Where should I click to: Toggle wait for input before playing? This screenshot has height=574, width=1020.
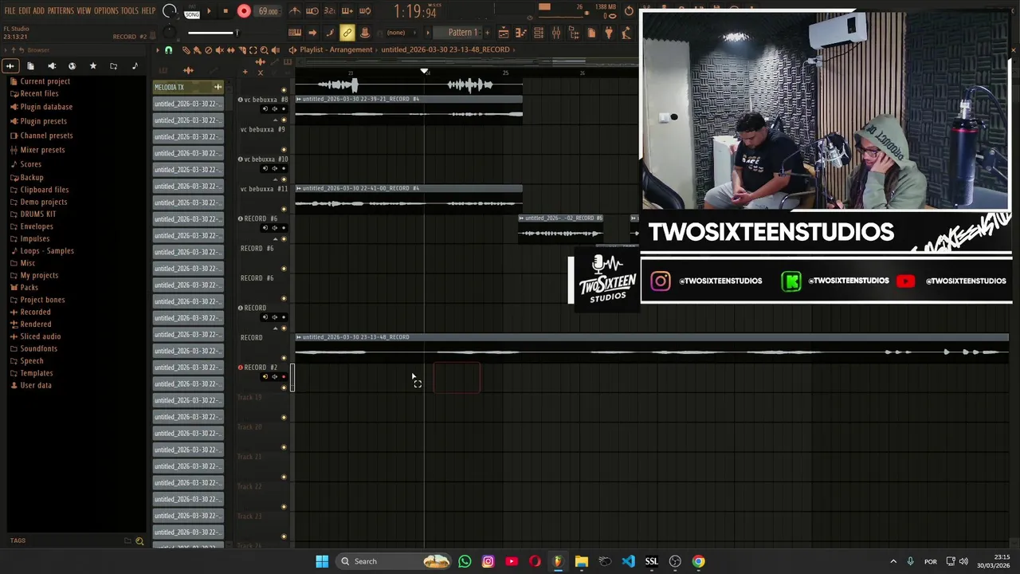[312, 11]
